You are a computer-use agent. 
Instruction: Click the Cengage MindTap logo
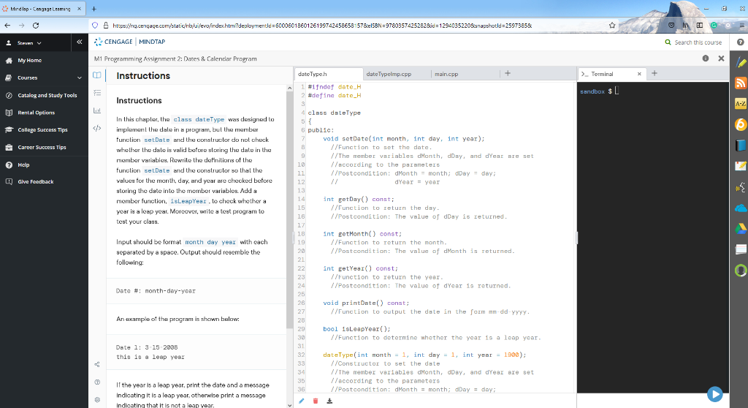pyautogui.click(x=130, y=42)
